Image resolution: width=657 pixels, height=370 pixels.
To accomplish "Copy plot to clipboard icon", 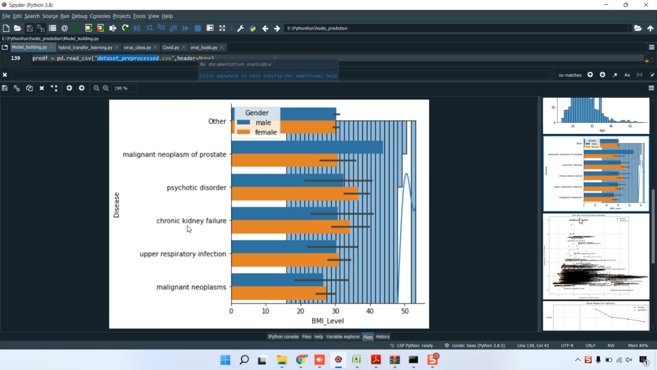I will [29, 88].
